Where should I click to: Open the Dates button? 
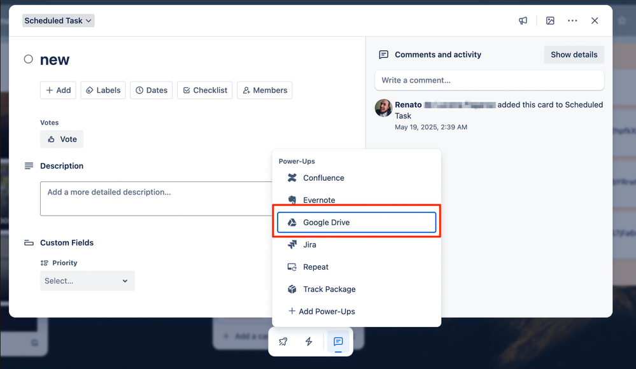(x=152, y=90)
